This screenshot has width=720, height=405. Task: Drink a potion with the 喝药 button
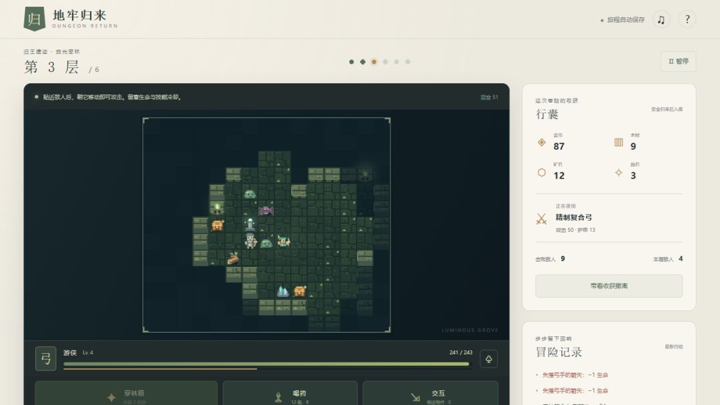290,394
